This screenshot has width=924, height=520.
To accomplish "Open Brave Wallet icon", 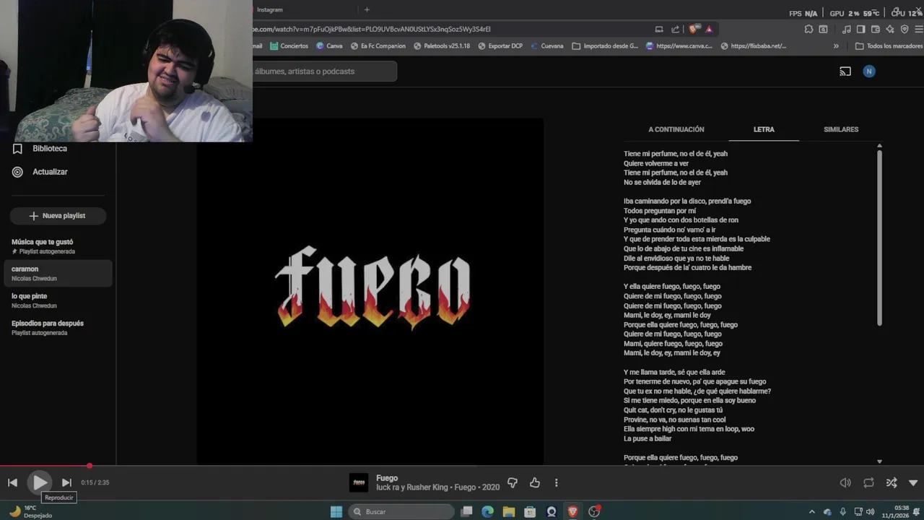I will click(876, 29).
